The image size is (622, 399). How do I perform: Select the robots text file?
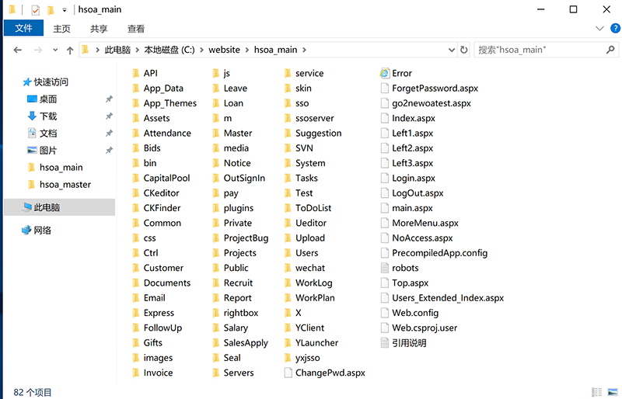[400, 268]
